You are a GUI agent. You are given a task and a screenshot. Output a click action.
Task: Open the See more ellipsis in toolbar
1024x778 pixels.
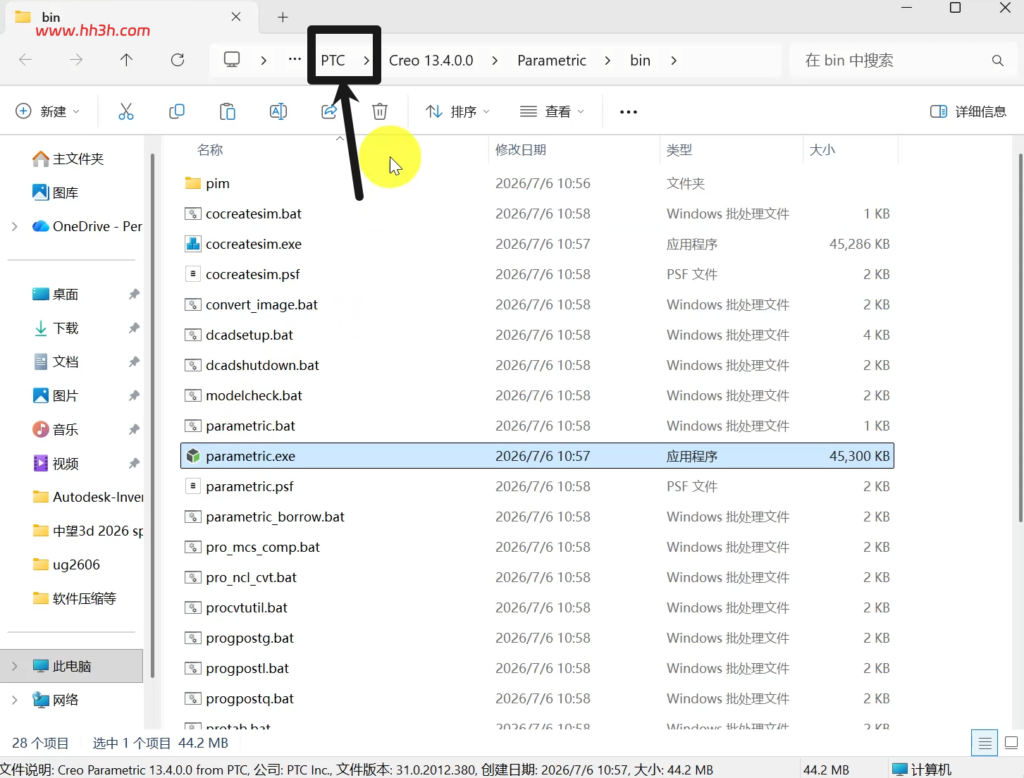tap(628, 111)
